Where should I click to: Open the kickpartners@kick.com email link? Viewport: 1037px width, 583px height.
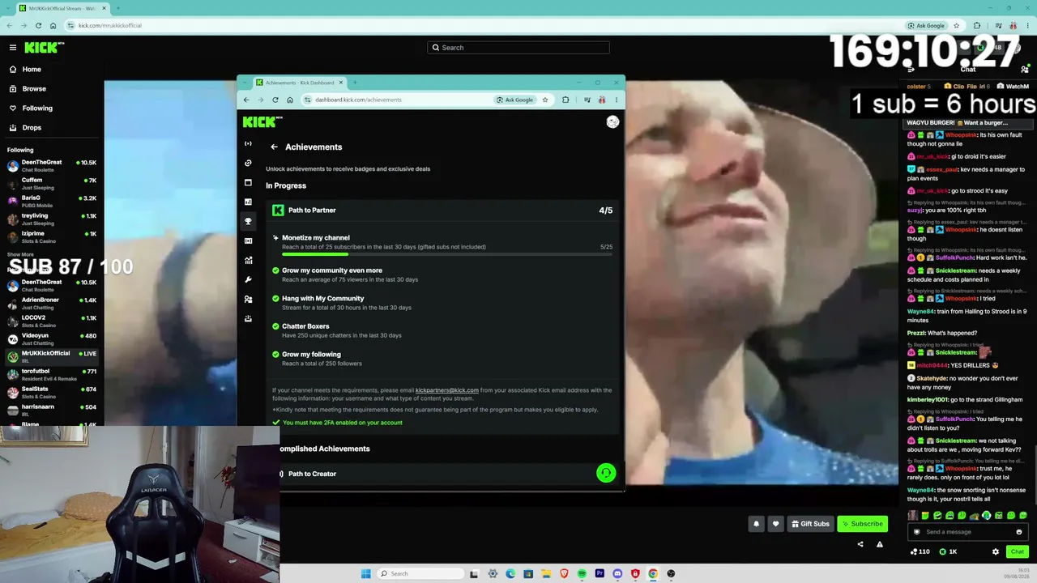[447, 390]
